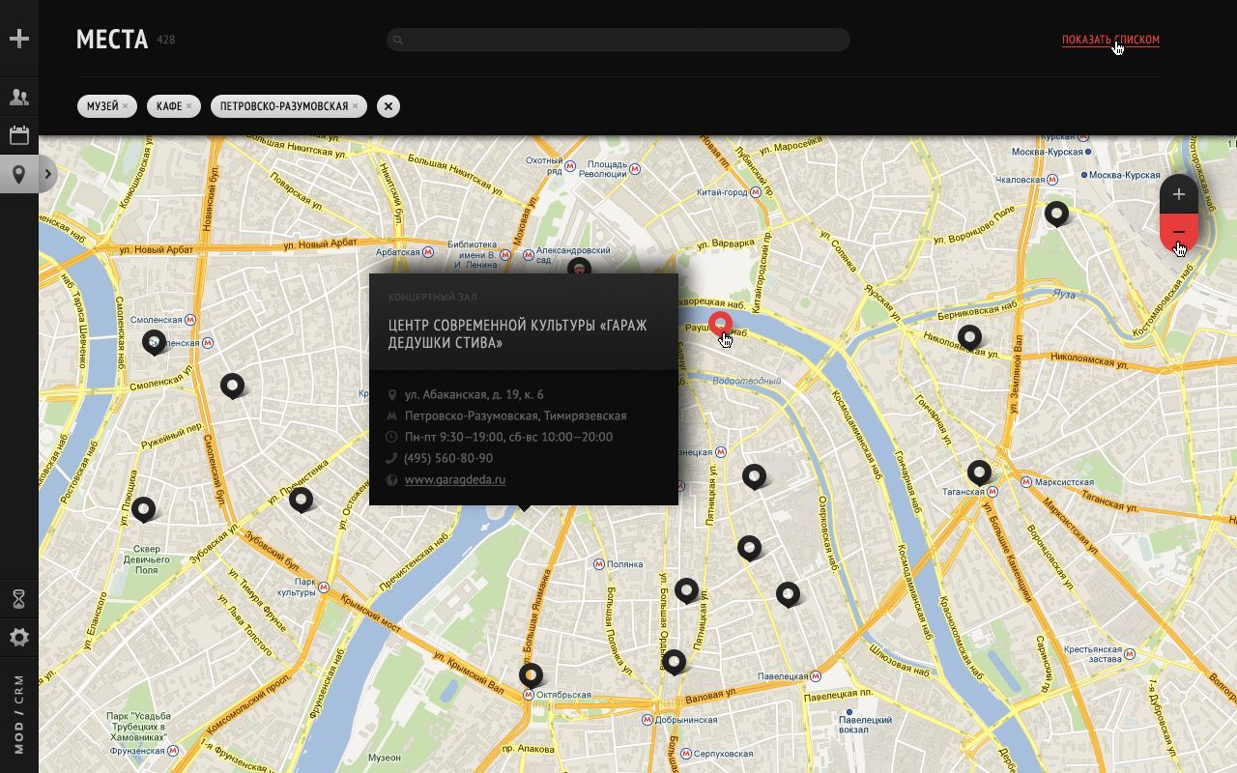Click the Кафе filter tag label
Image resolution: width=1237 pixels, height=773 pixels.
pyautogui.click(x=169, y=106)
